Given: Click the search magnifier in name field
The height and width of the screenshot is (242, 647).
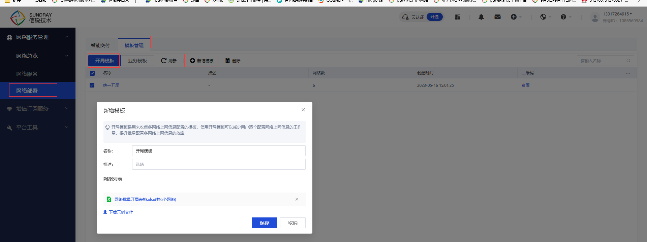Looking at the screenshot, I should (x=628, y=61).
